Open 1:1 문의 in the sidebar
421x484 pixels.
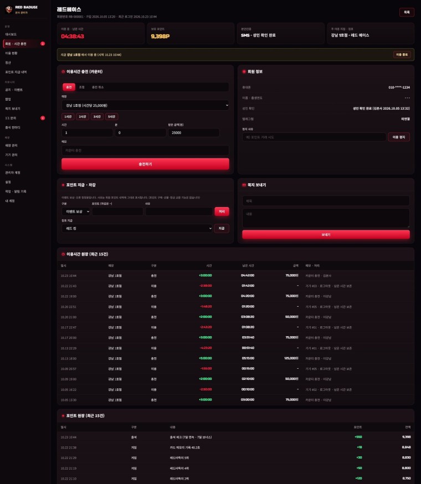click(24, 118)
